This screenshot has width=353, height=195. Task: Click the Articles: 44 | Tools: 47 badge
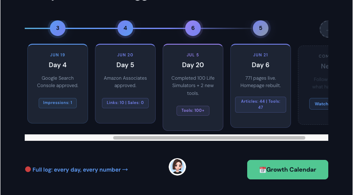pyautogui.click(x=261, y=104)
